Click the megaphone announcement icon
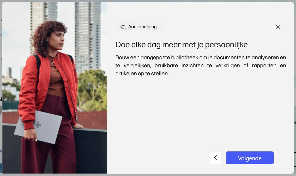Viewport: 296px width, 176px height. (x=123, y=27)
